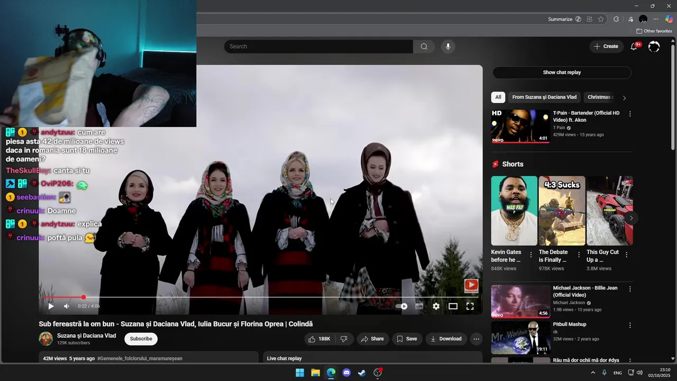Image resolution: width=677 pixels, height=381 pixels.
Task: Open options for This Guy Cut Up short
Action: [627, 255]
